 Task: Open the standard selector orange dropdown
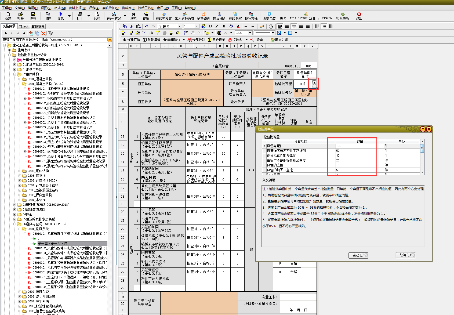(x=110, y=40)
